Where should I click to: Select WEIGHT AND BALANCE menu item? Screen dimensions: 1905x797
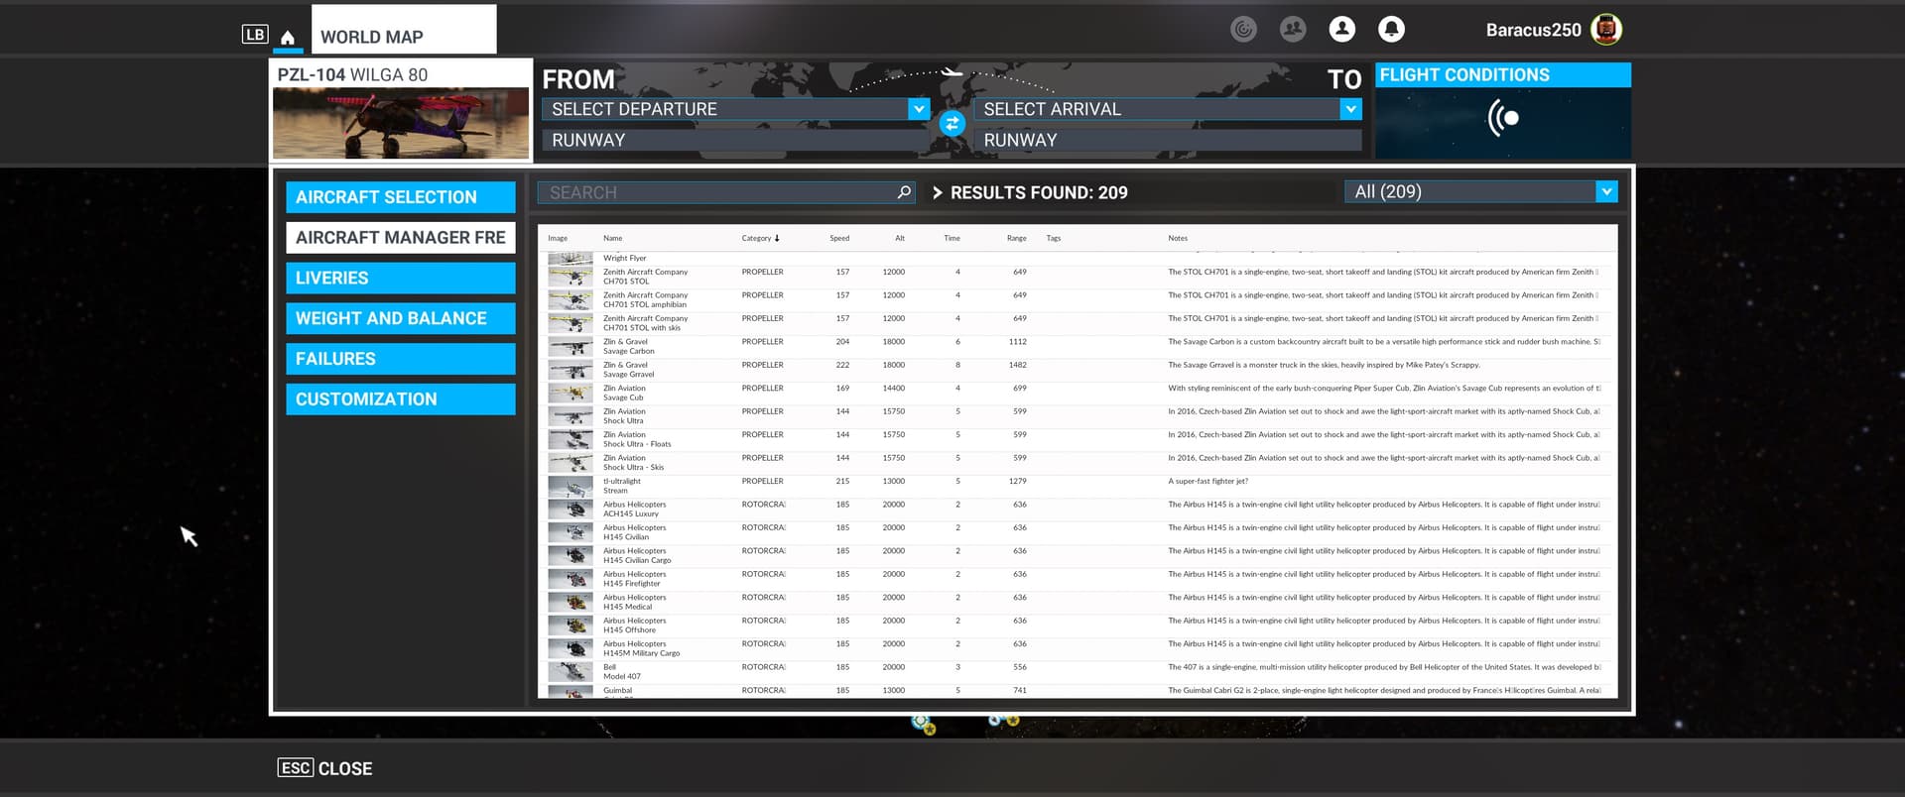tap(401, 318)
